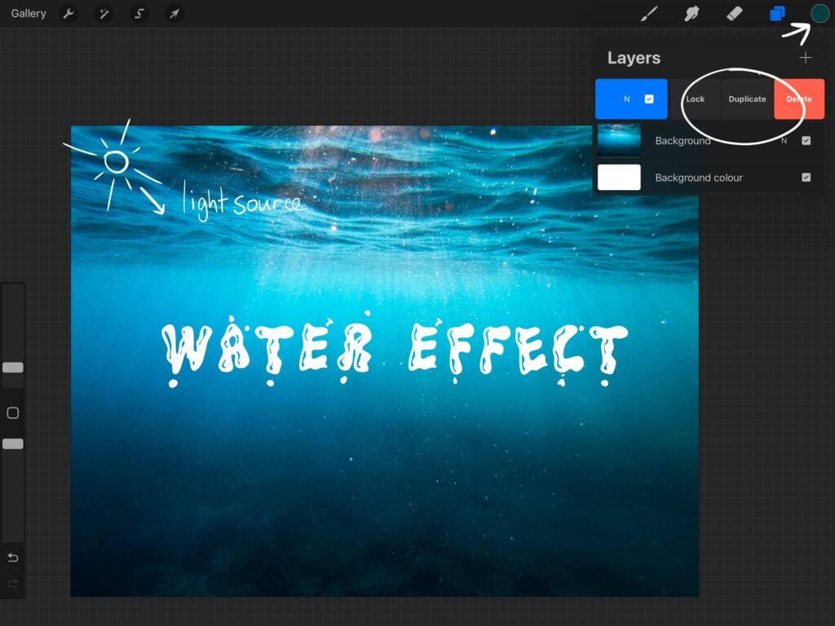This screenshot has height=626, width=835.
Task: Add a new layer with plus
Action: (x=806, y=58)
